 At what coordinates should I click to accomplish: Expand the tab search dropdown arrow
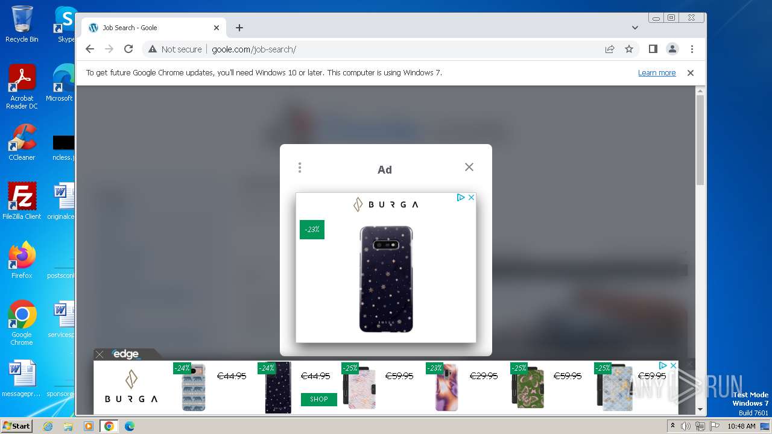(634, 28)
